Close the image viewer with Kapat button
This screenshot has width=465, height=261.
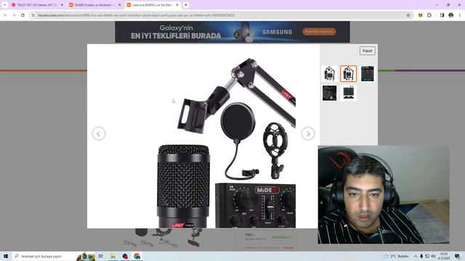point(368,51)
